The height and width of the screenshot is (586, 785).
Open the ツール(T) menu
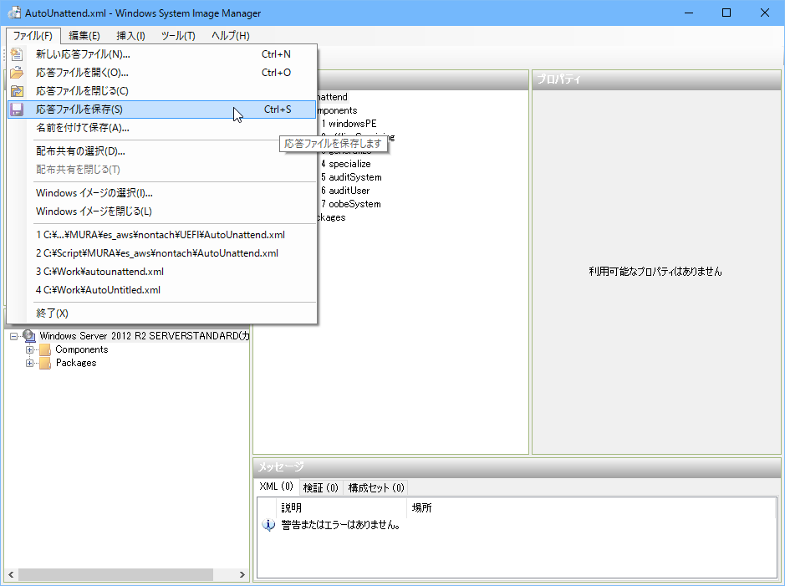[178, 36]
